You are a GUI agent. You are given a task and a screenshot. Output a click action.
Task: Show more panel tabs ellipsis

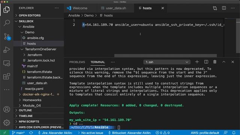pyautogui.click(x=113, y=62)
